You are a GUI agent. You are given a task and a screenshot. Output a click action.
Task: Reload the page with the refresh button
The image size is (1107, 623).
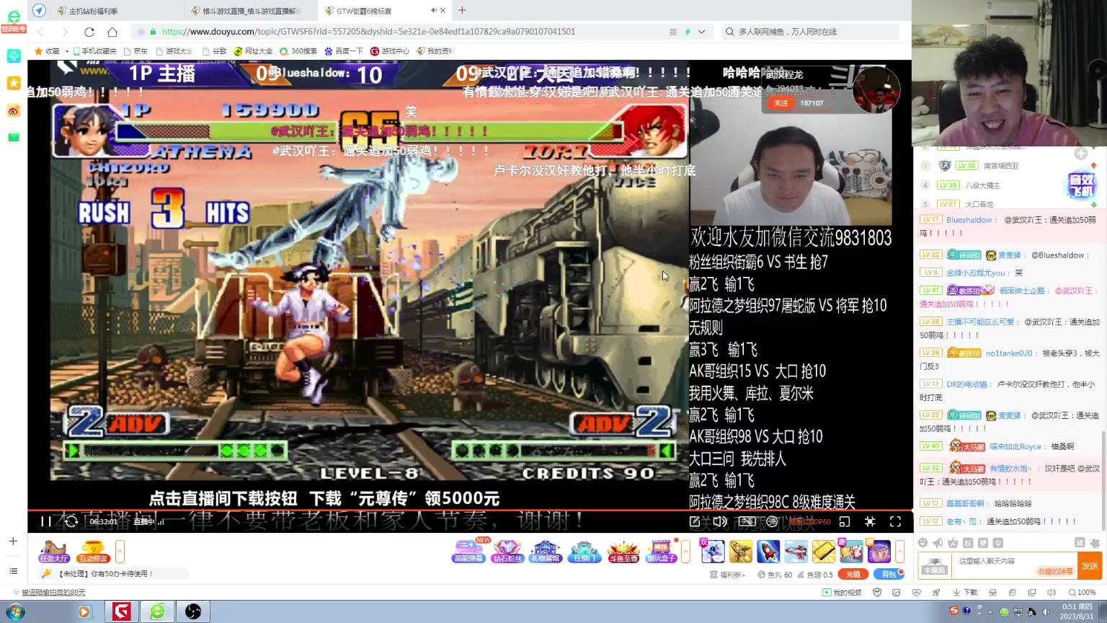tap(89, 32)
